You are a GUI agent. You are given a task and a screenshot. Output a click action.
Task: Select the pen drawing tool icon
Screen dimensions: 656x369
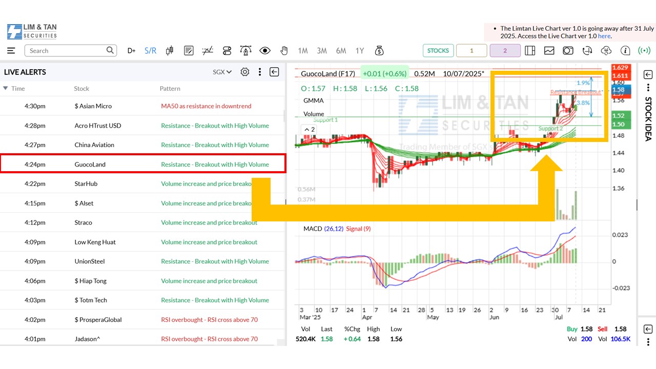pos(246,51)
